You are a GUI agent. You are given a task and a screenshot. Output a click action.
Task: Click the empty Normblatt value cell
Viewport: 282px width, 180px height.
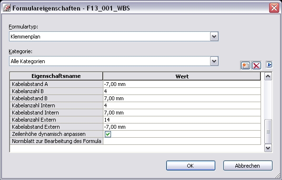click(182, 141)
